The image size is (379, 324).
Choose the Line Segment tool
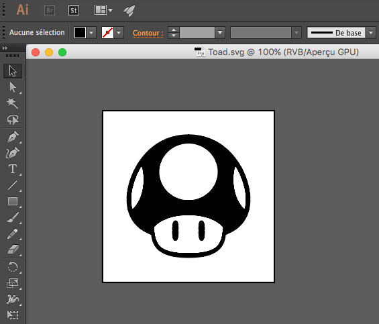coord(13,185)
